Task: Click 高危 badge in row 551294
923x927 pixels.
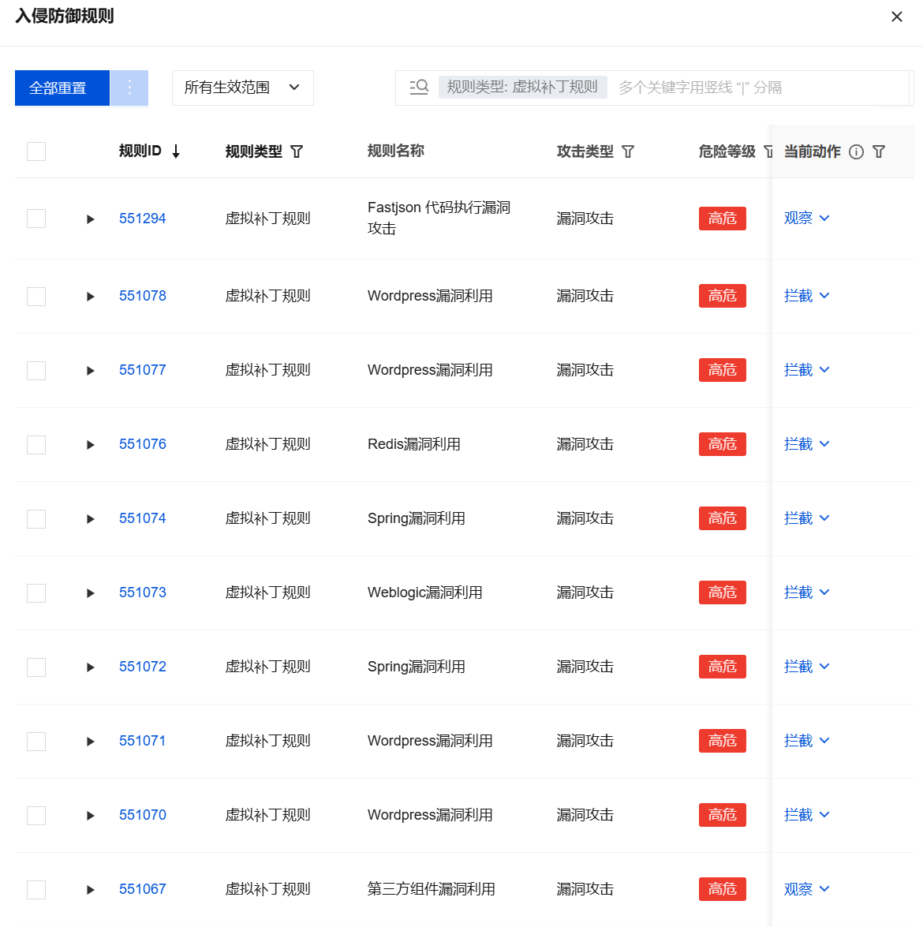Action: [x=722, y=219]
